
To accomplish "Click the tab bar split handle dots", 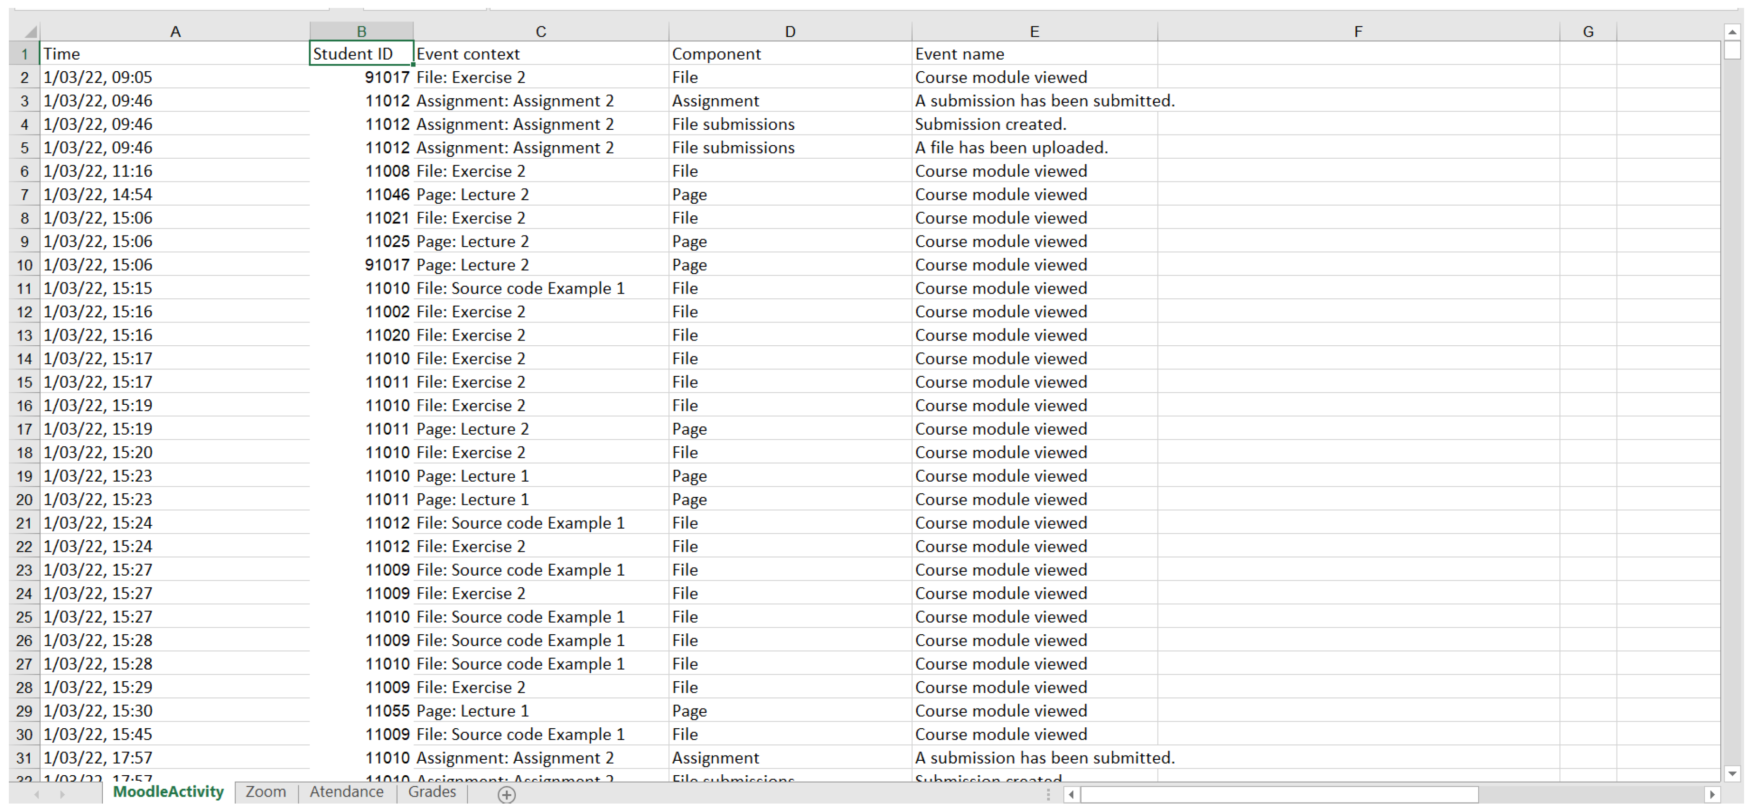I will (x=1048, y=794).
